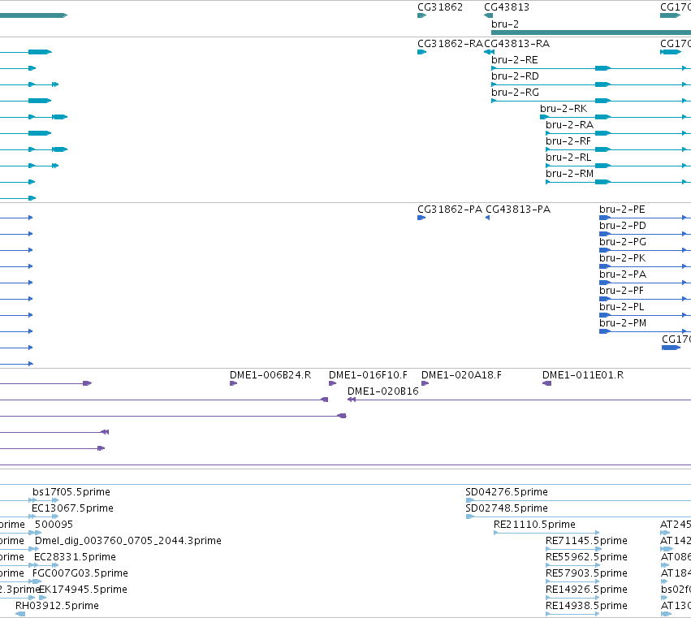
Task: Click the CG31862-PA protein label
Action: tap(450, 210)
